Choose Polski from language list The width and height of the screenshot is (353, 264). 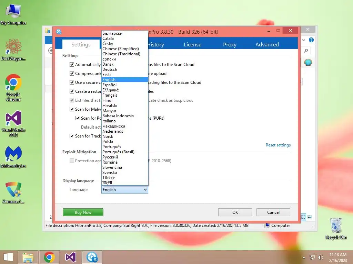tap(125, 142)
